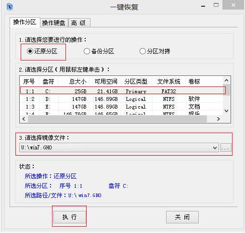Click the horizontal scrollbar thumb in partition list
This screenshot has width=245, height=233.
pos(117,119)
